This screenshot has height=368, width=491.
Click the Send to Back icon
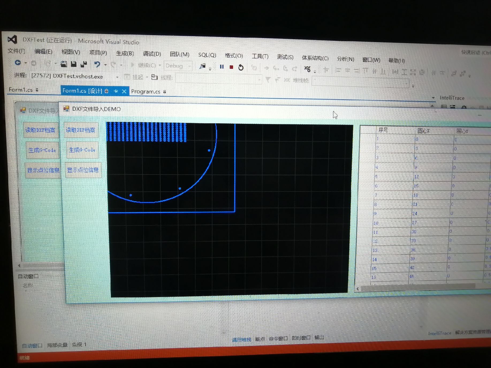pyautogui.click(x=463, y=74)
